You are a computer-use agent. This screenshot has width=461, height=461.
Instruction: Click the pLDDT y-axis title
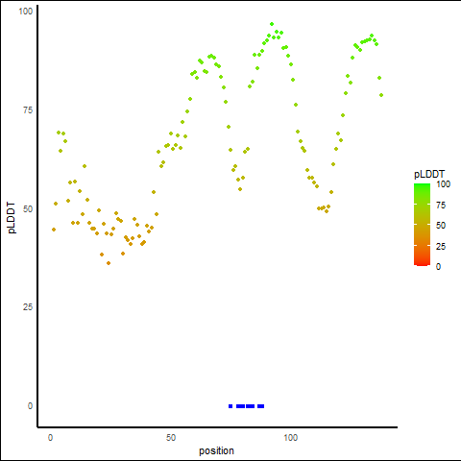click(x=12, y=218)
